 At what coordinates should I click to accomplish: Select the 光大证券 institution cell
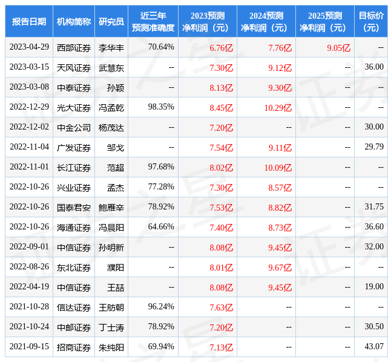[x=74, y=108]
